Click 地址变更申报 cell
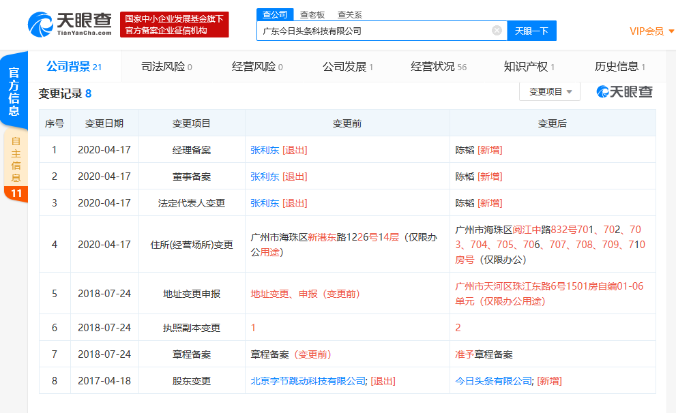The height and width of the screenshot is (413, 676). tap(192, 294)
